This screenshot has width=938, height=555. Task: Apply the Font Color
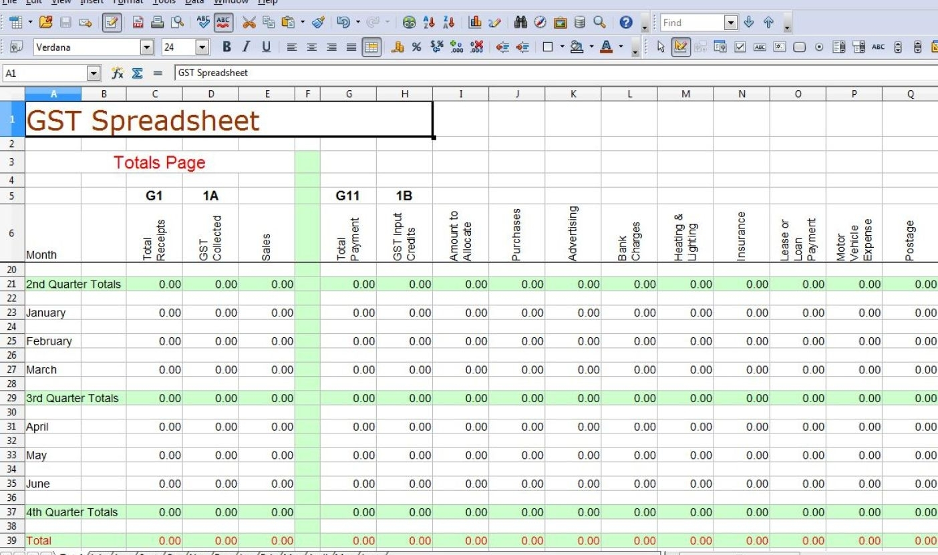tap(606, 47)
